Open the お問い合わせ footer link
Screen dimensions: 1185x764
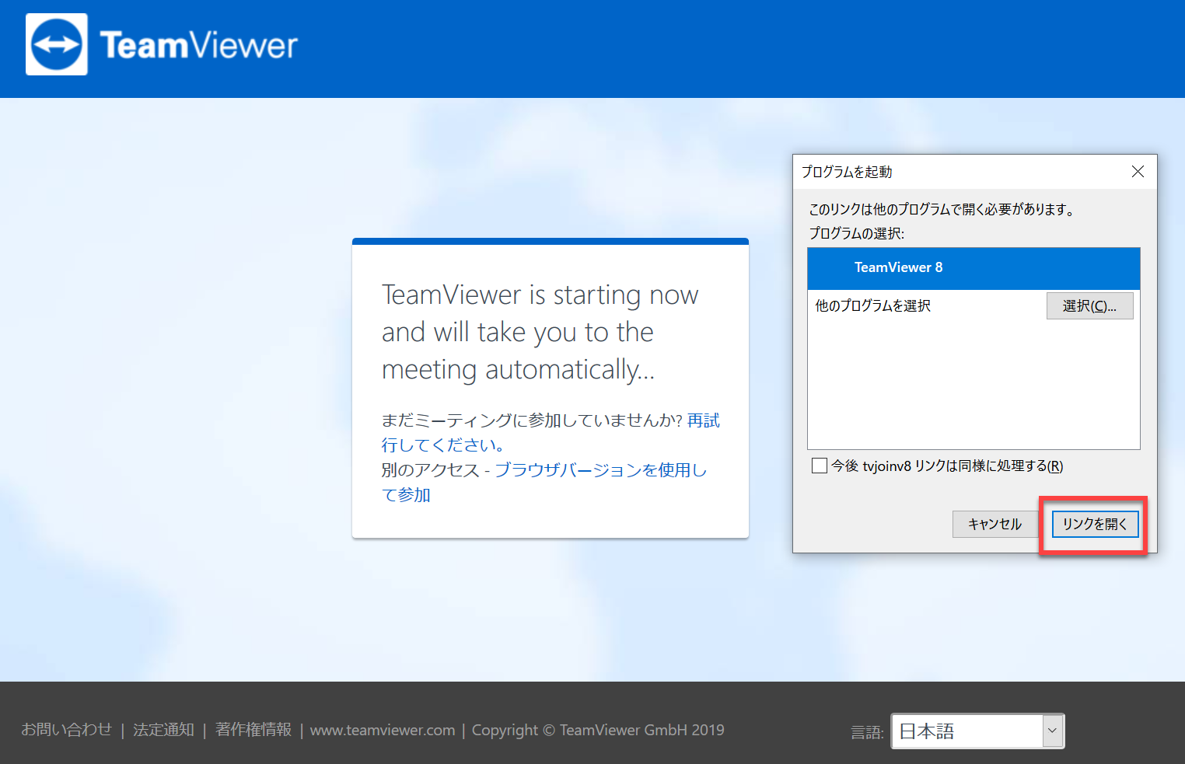click(x=66, y=730)
